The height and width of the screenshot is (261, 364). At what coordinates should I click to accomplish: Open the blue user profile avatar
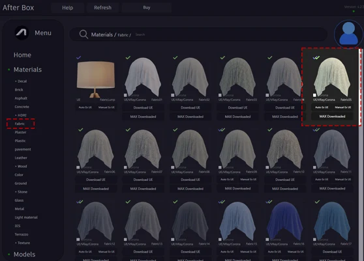348,34
